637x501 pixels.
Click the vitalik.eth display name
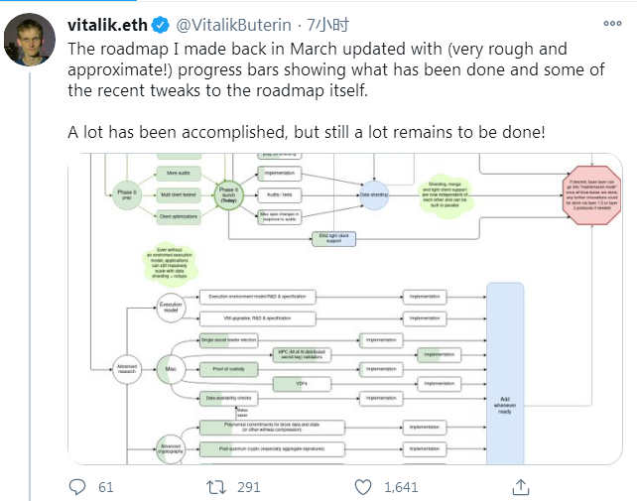(107, 25)
